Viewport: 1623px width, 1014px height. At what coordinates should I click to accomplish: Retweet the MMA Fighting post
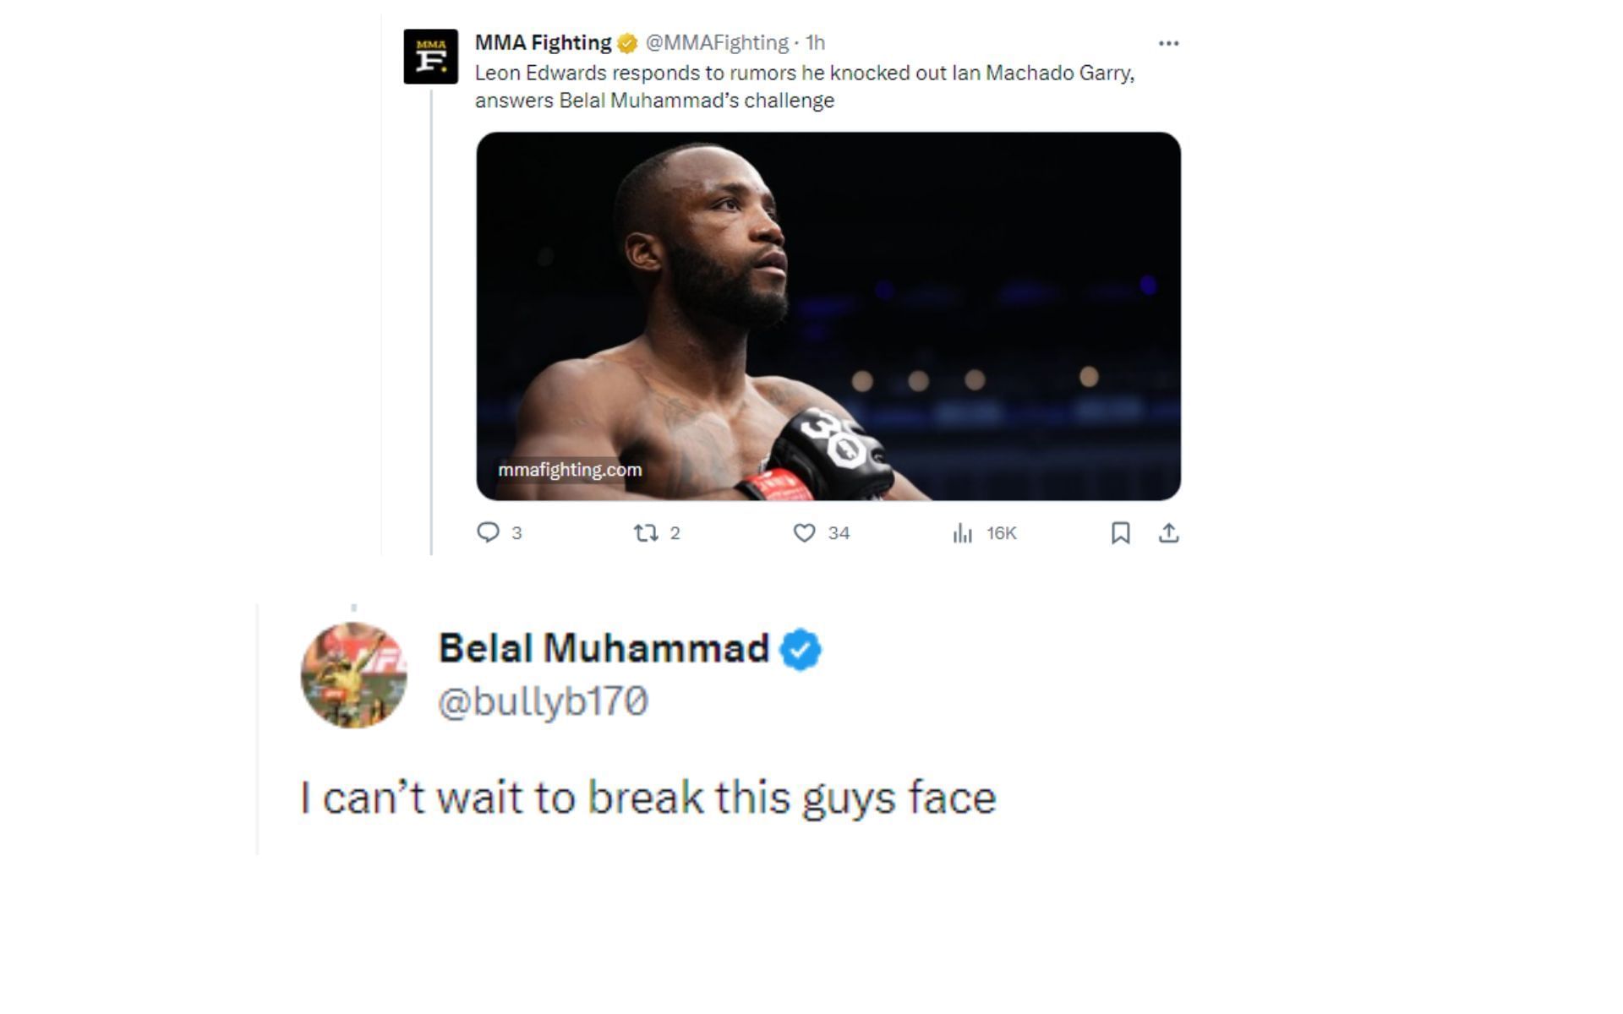tap(646, 532)
